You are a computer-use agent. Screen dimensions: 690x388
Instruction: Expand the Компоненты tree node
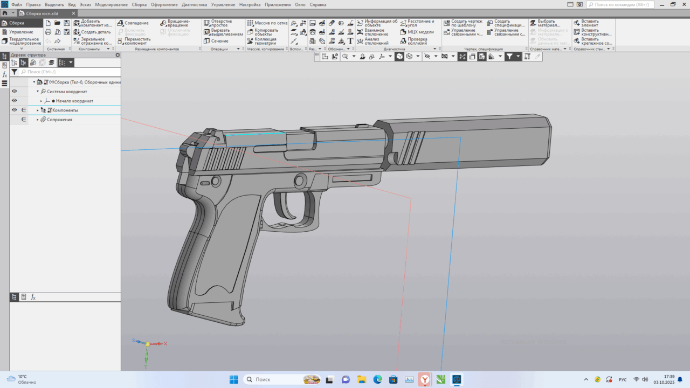tap(38, 109)
